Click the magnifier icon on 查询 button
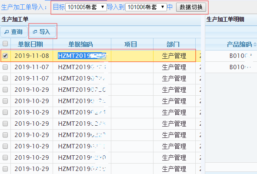The height and width of the screenshot is (174, 257). tap(7, 32)
